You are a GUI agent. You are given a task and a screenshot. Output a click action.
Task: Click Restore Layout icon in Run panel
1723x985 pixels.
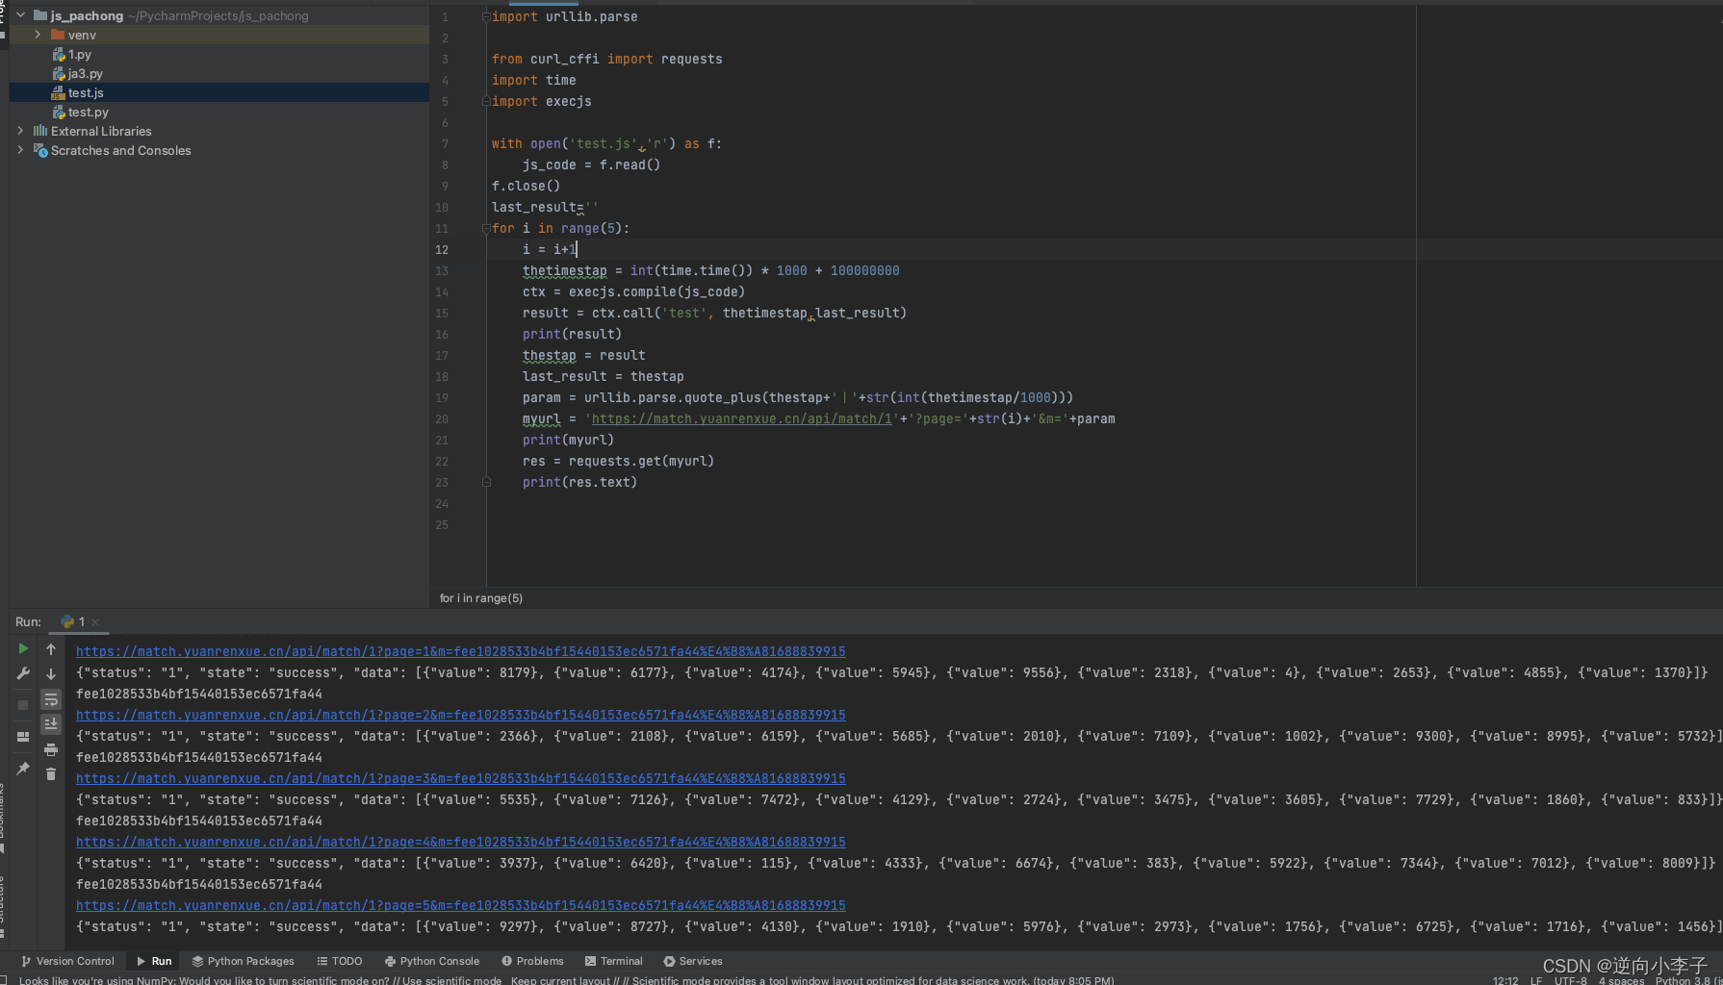pos(23,737)
